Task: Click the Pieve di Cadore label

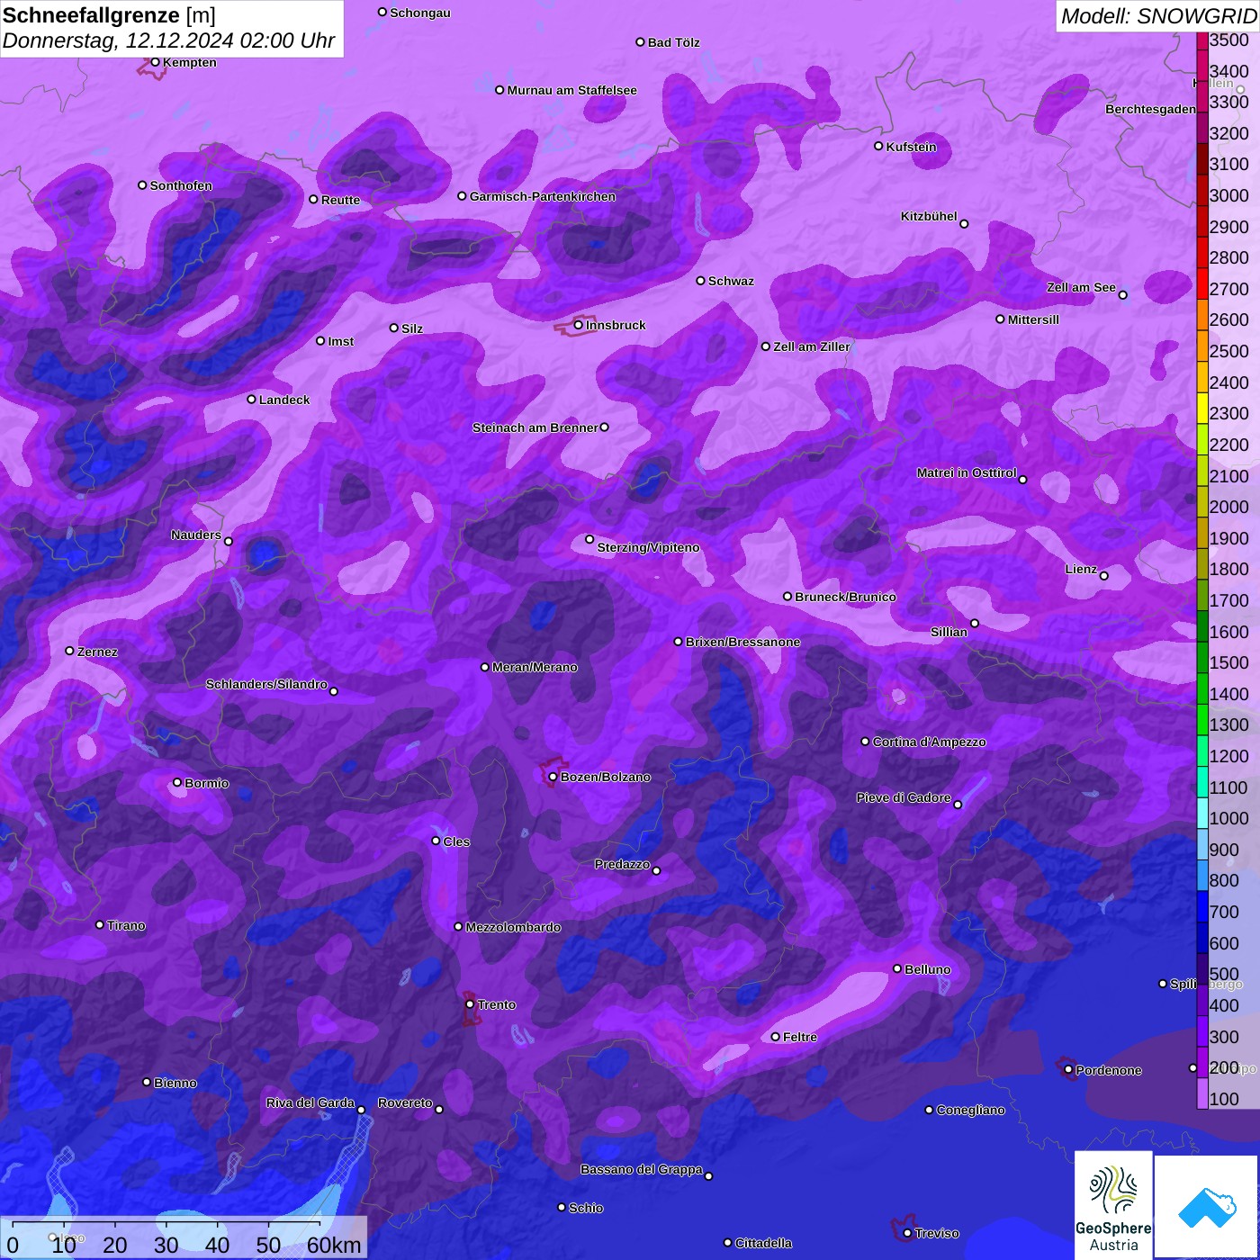Action: coord(904,797)
